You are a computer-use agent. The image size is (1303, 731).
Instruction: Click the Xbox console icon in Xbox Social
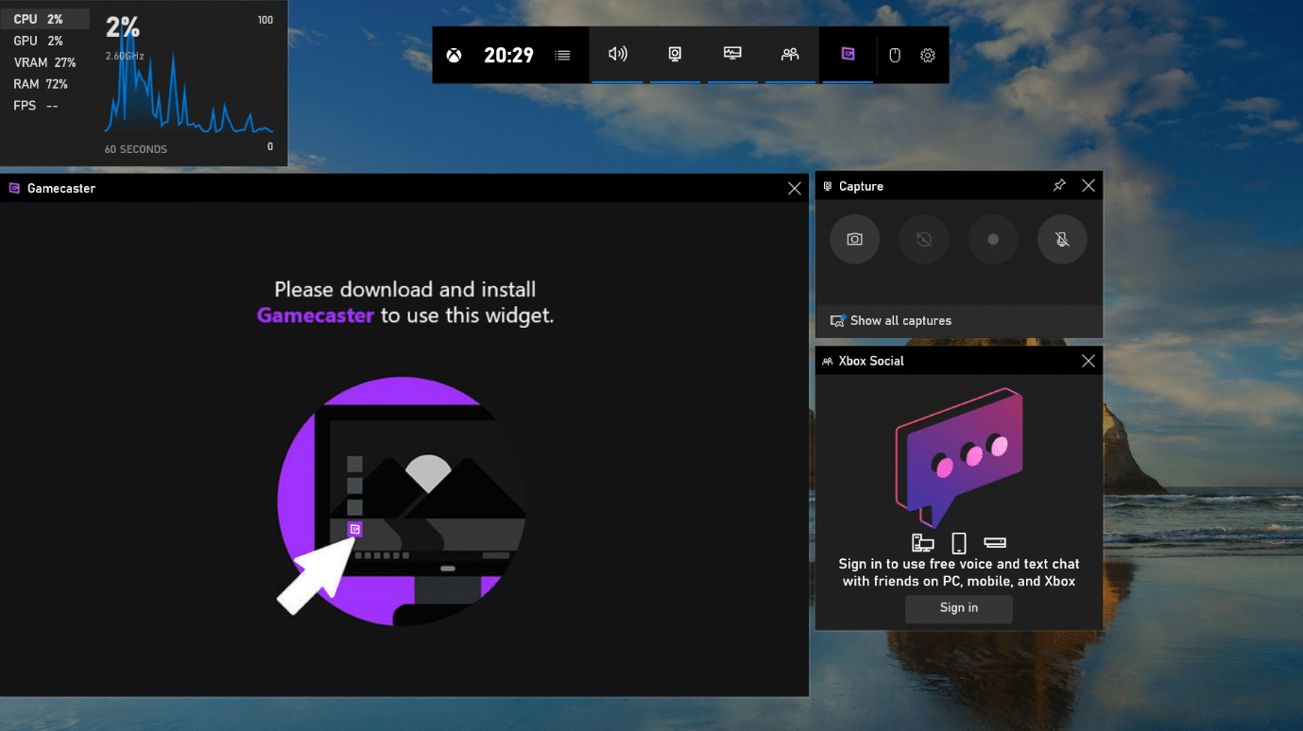[995, 543]
